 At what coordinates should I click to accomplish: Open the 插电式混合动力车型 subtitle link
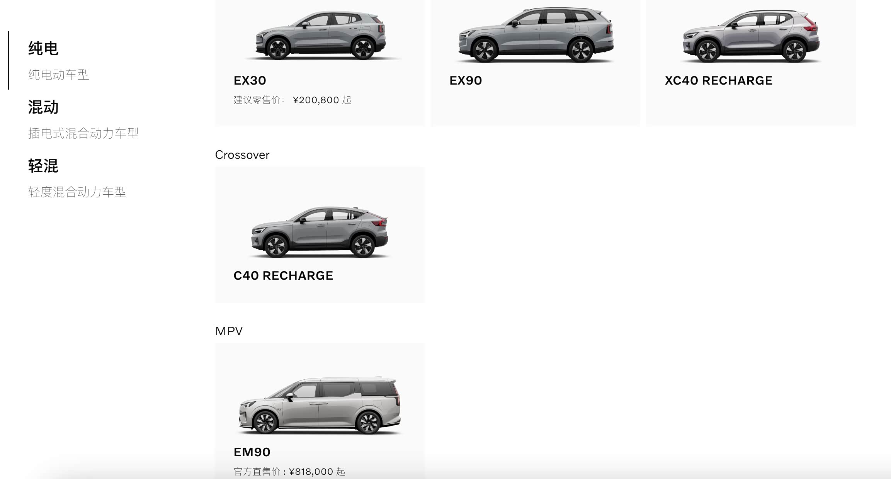pos(83,133)
